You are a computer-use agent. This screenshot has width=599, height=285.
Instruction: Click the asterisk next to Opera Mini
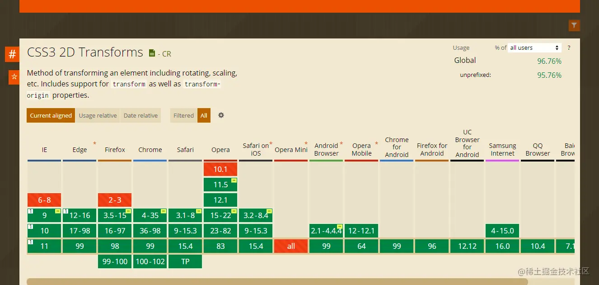click(x=306, y=144)
